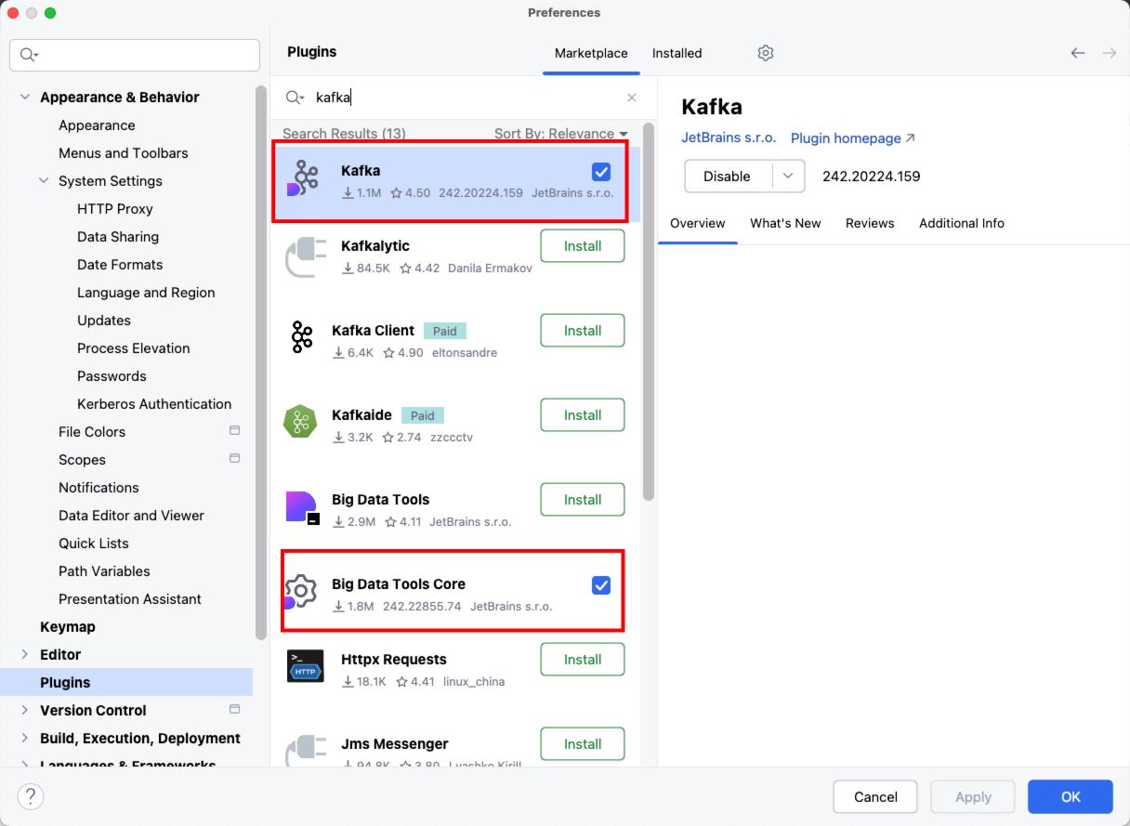Install the Kafka Client plugin
Image resolution: width=1130 pixels, height=826 pixels.
tap(583, 331)
